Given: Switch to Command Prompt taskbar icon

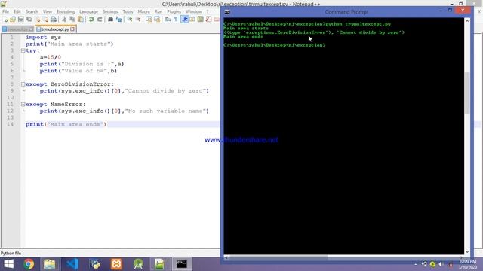Looking at the screenshot, I should pyautogui.click(x=182, y=264).
